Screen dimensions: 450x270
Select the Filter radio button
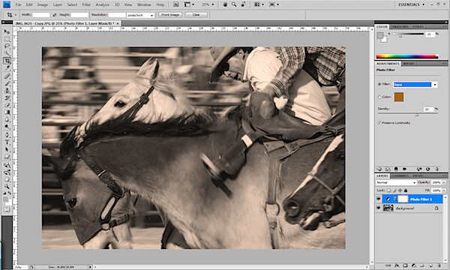379,84
